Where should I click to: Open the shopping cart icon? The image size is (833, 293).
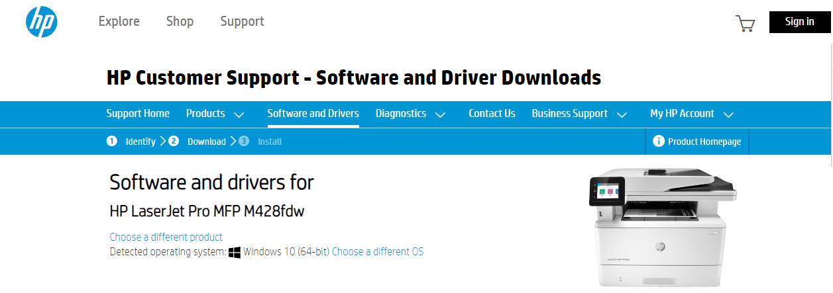click(745, 23)
